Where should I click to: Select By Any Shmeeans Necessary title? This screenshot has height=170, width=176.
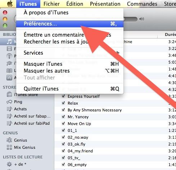pos(95,110)
